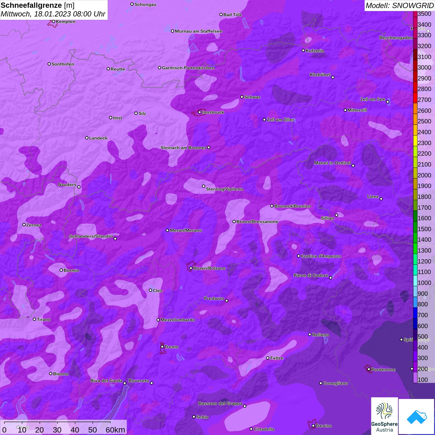Viewport: 435px width, 435px height.
Task: Click the Kempten city marker
Action: 53,21
